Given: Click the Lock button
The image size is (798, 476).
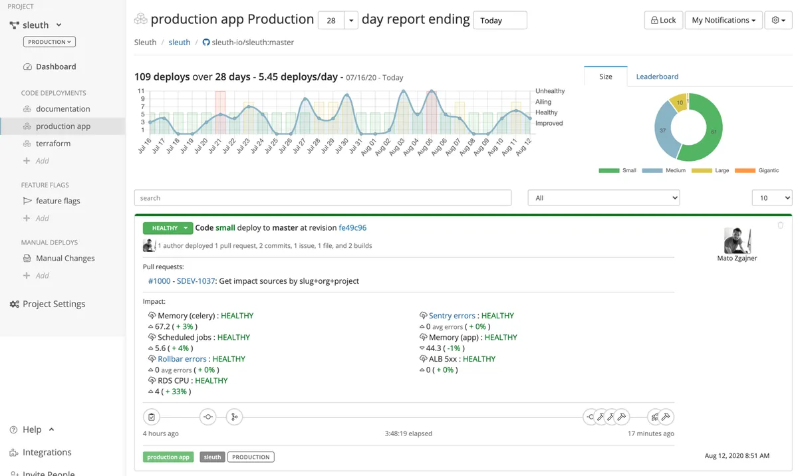Looking at the screenshot, I should pyautogui.click(x=663, y=20).
